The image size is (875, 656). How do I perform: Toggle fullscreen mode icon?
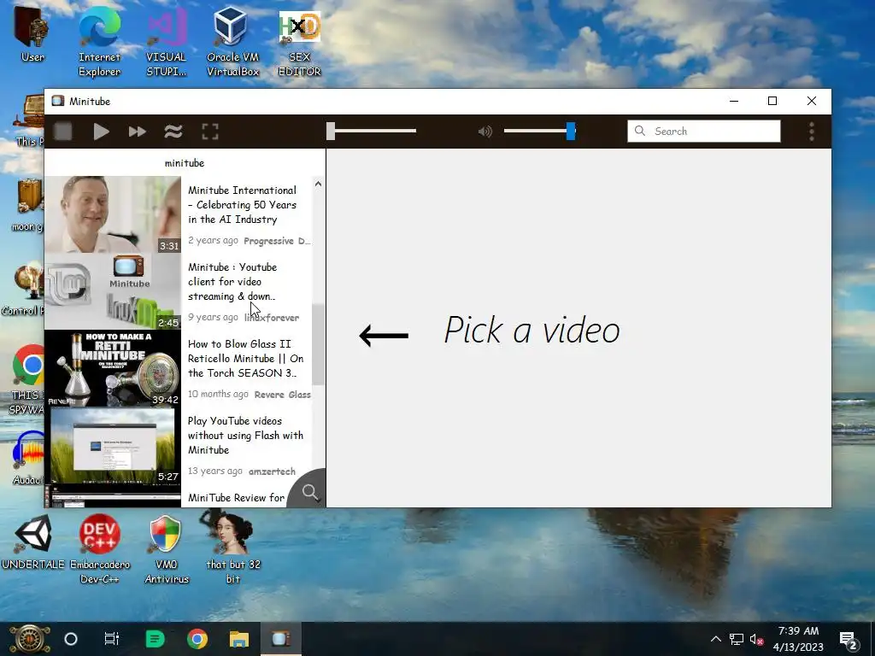click(210, 132)
